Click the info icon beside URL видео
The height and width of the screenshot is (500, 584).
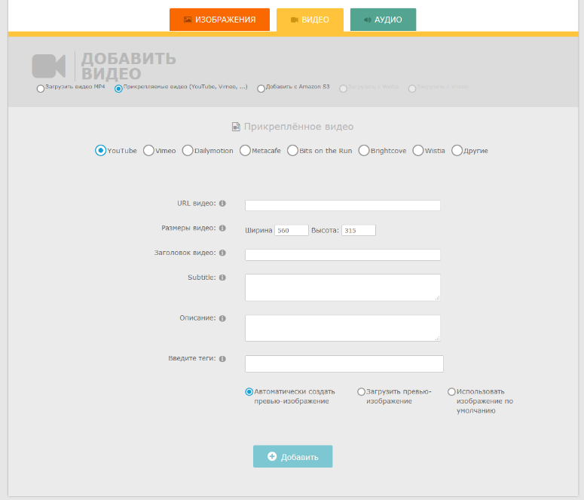222,204
